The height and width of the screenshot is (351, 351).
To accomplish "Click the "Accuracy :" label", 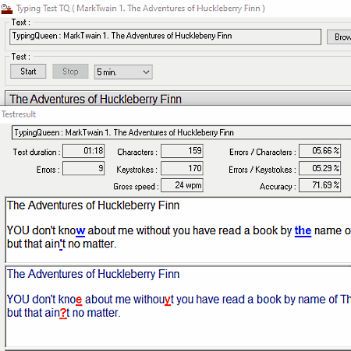I will pos(278,187).
